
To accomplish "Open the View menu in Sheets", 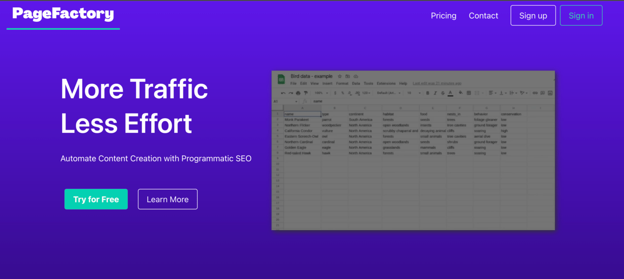I will click(314, 84).
